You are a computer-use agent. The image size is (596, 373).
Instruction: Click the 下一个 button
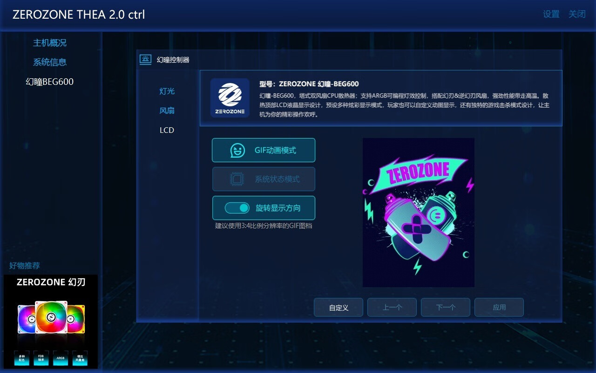click(446, 307)
